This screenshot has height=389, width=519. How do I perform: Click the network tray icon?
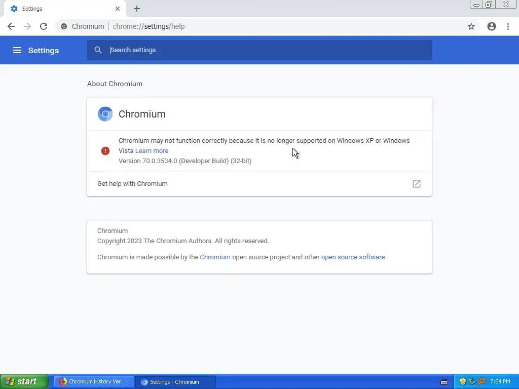click(472, 381)
